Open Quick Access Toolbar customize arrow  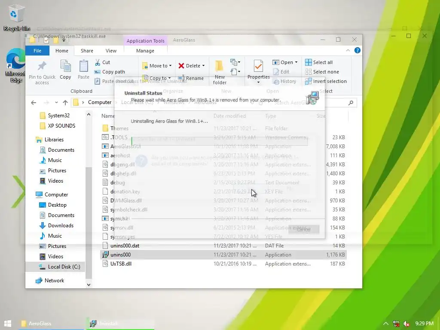click(x=64, y=40)
